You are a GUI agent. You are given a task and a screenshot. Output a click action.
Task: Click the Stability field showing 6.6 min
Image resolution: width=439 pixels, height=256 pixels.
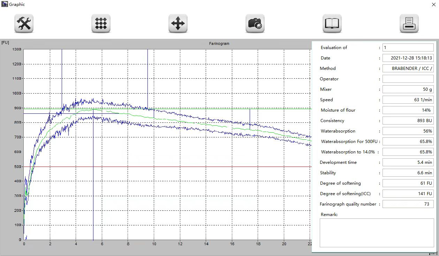tap(408, 173)
